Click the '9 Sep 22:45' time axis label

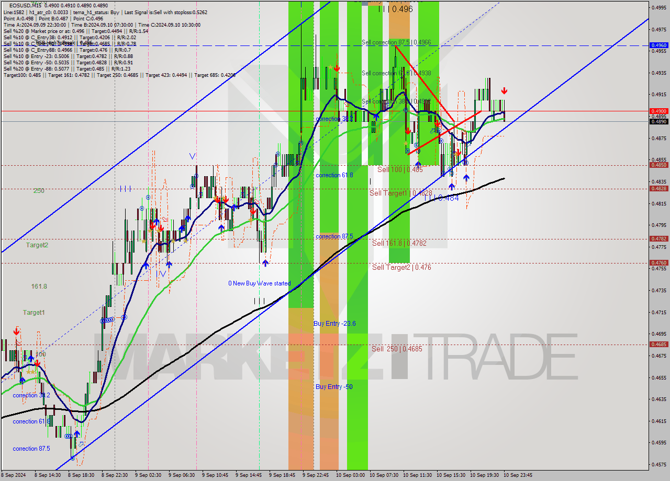(316, 475)
